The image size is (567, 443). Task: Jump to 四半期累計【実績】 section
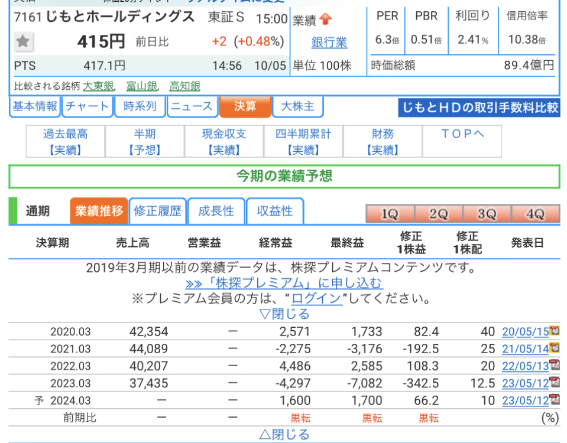[303, 141]
